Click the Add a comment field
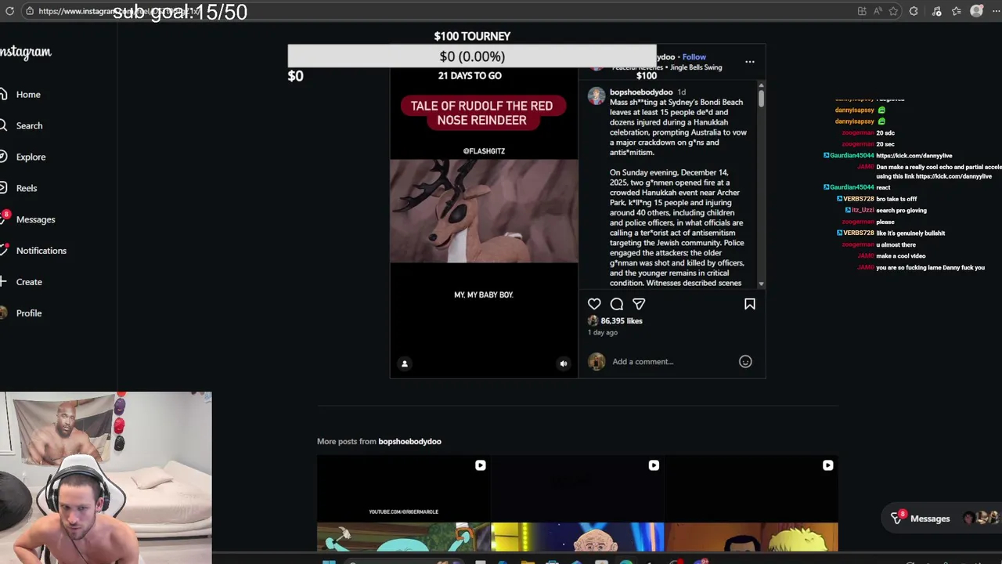 pyautogui.click(x=673, y=362)
